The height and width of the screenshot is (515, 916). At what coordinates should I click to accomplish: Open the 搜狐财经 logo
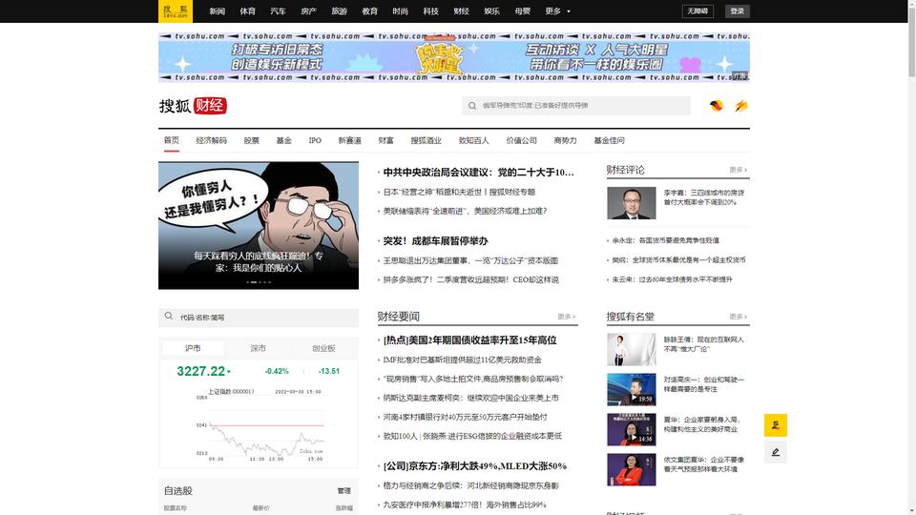tap(193, 106)
